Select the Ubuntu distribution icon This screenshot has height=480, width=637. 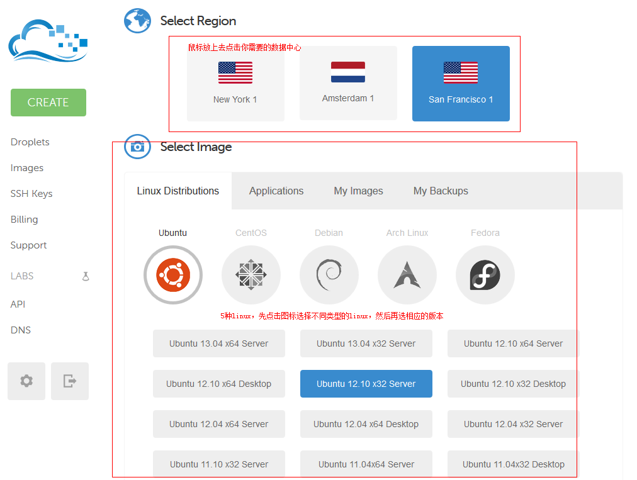[173, 275]
